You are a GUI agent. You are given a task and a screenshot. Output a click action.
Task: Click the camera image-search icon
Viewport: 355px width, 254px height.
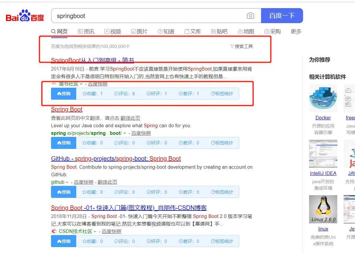pos(250,16)
